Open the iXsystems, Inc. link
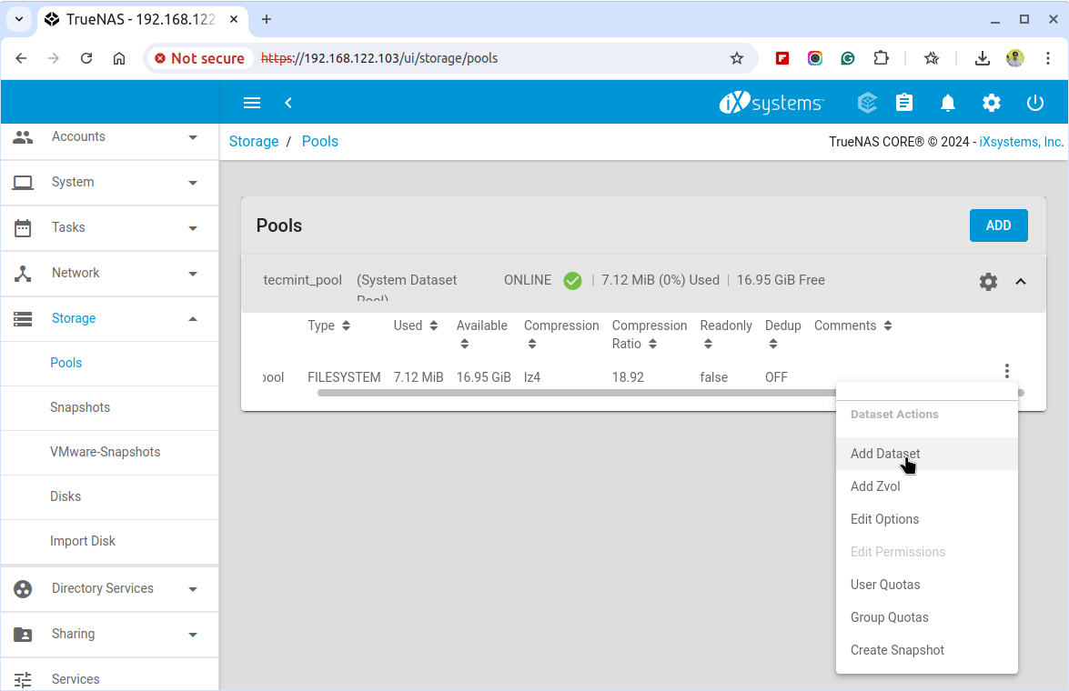This screenshot has width=1069, height=691. click(1022, 142)
